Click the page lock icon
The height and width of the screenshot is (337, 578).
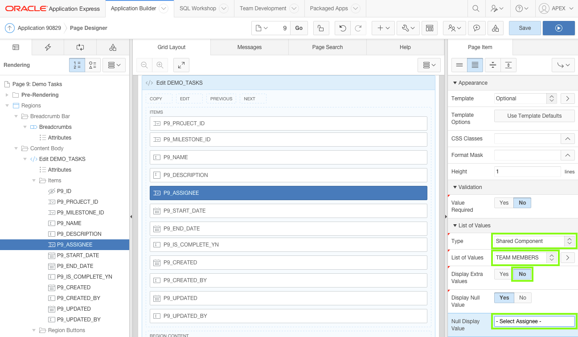[321, 28]
